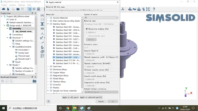
Task: Collapse the Loads&Constraints tree node
Action: [10, 47]
